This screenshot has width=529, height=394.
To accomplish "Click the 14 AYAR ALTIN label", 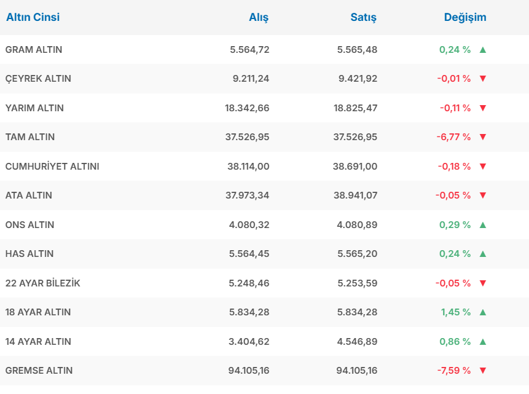I will [38, 342].
